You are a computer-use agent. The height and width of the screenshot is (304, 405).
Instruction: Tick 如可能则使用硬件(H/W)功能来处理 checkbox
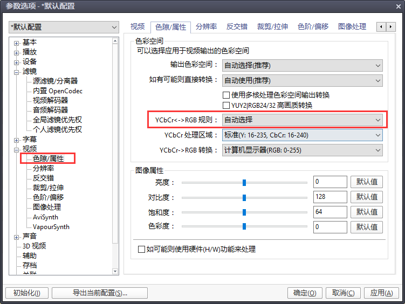click(141, 249)
